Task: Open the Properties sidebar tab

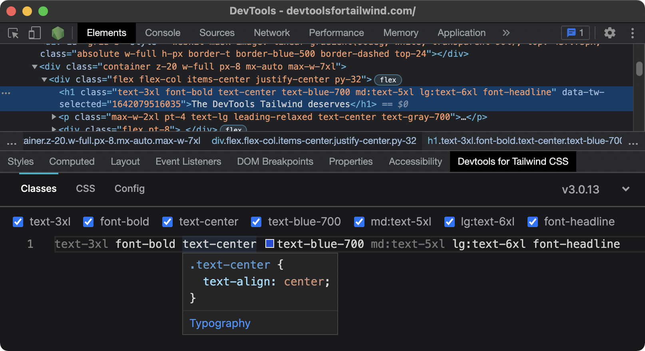Action: (351, 162)
